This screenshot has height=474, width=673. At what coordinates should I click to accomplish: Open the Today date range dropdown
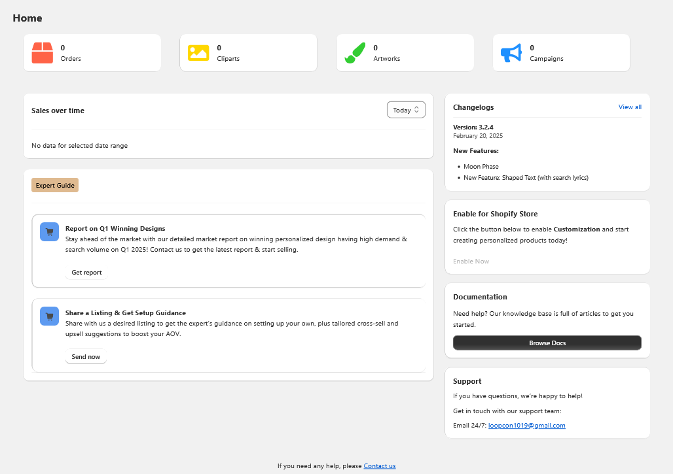406,110
